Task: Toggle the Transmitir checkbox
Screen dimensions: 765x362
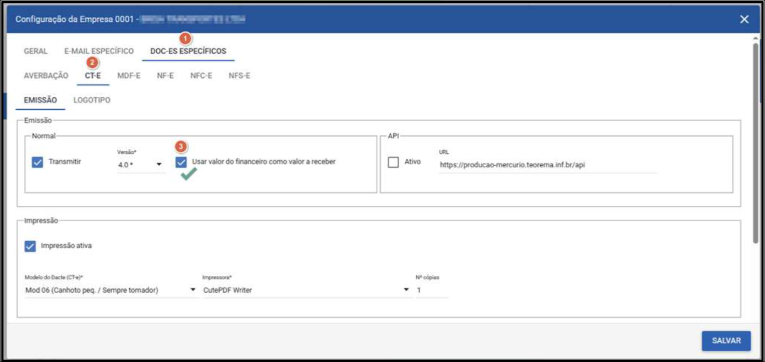Action: pos(37,162)
